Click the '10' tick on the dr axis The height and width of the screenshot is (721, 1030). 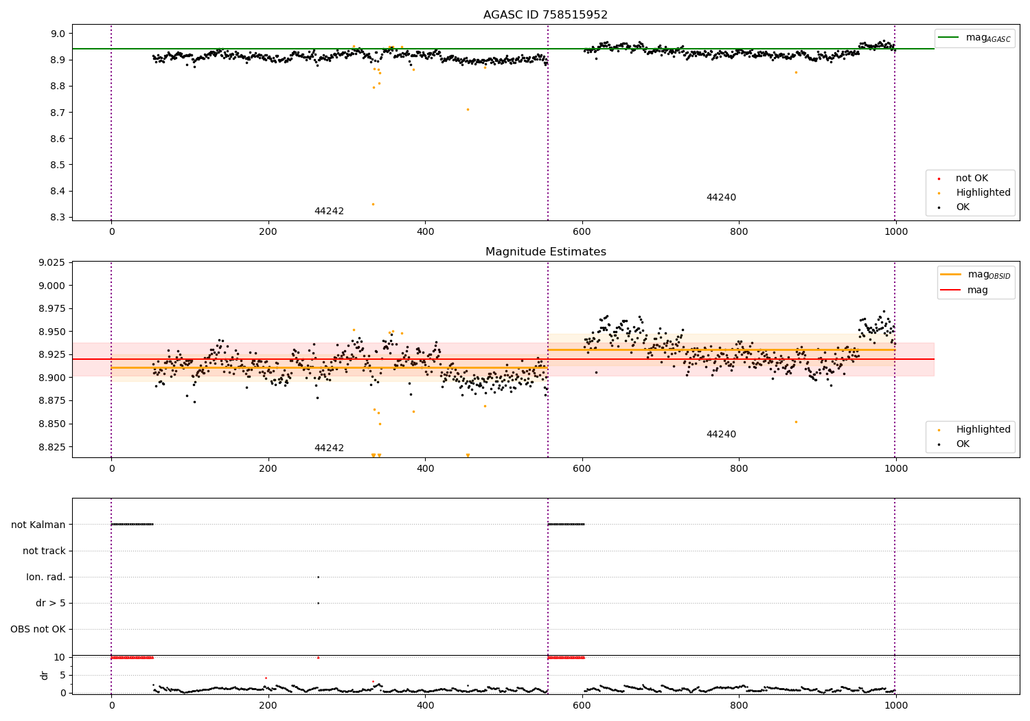click(x=59, y=657)
